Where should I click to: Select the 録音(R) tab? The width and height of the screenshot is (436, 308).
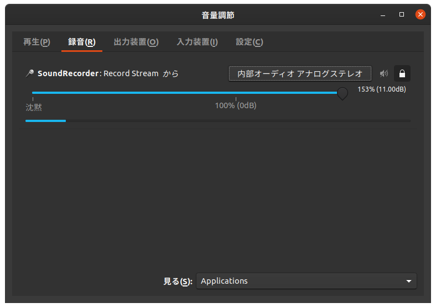point(82,42)
